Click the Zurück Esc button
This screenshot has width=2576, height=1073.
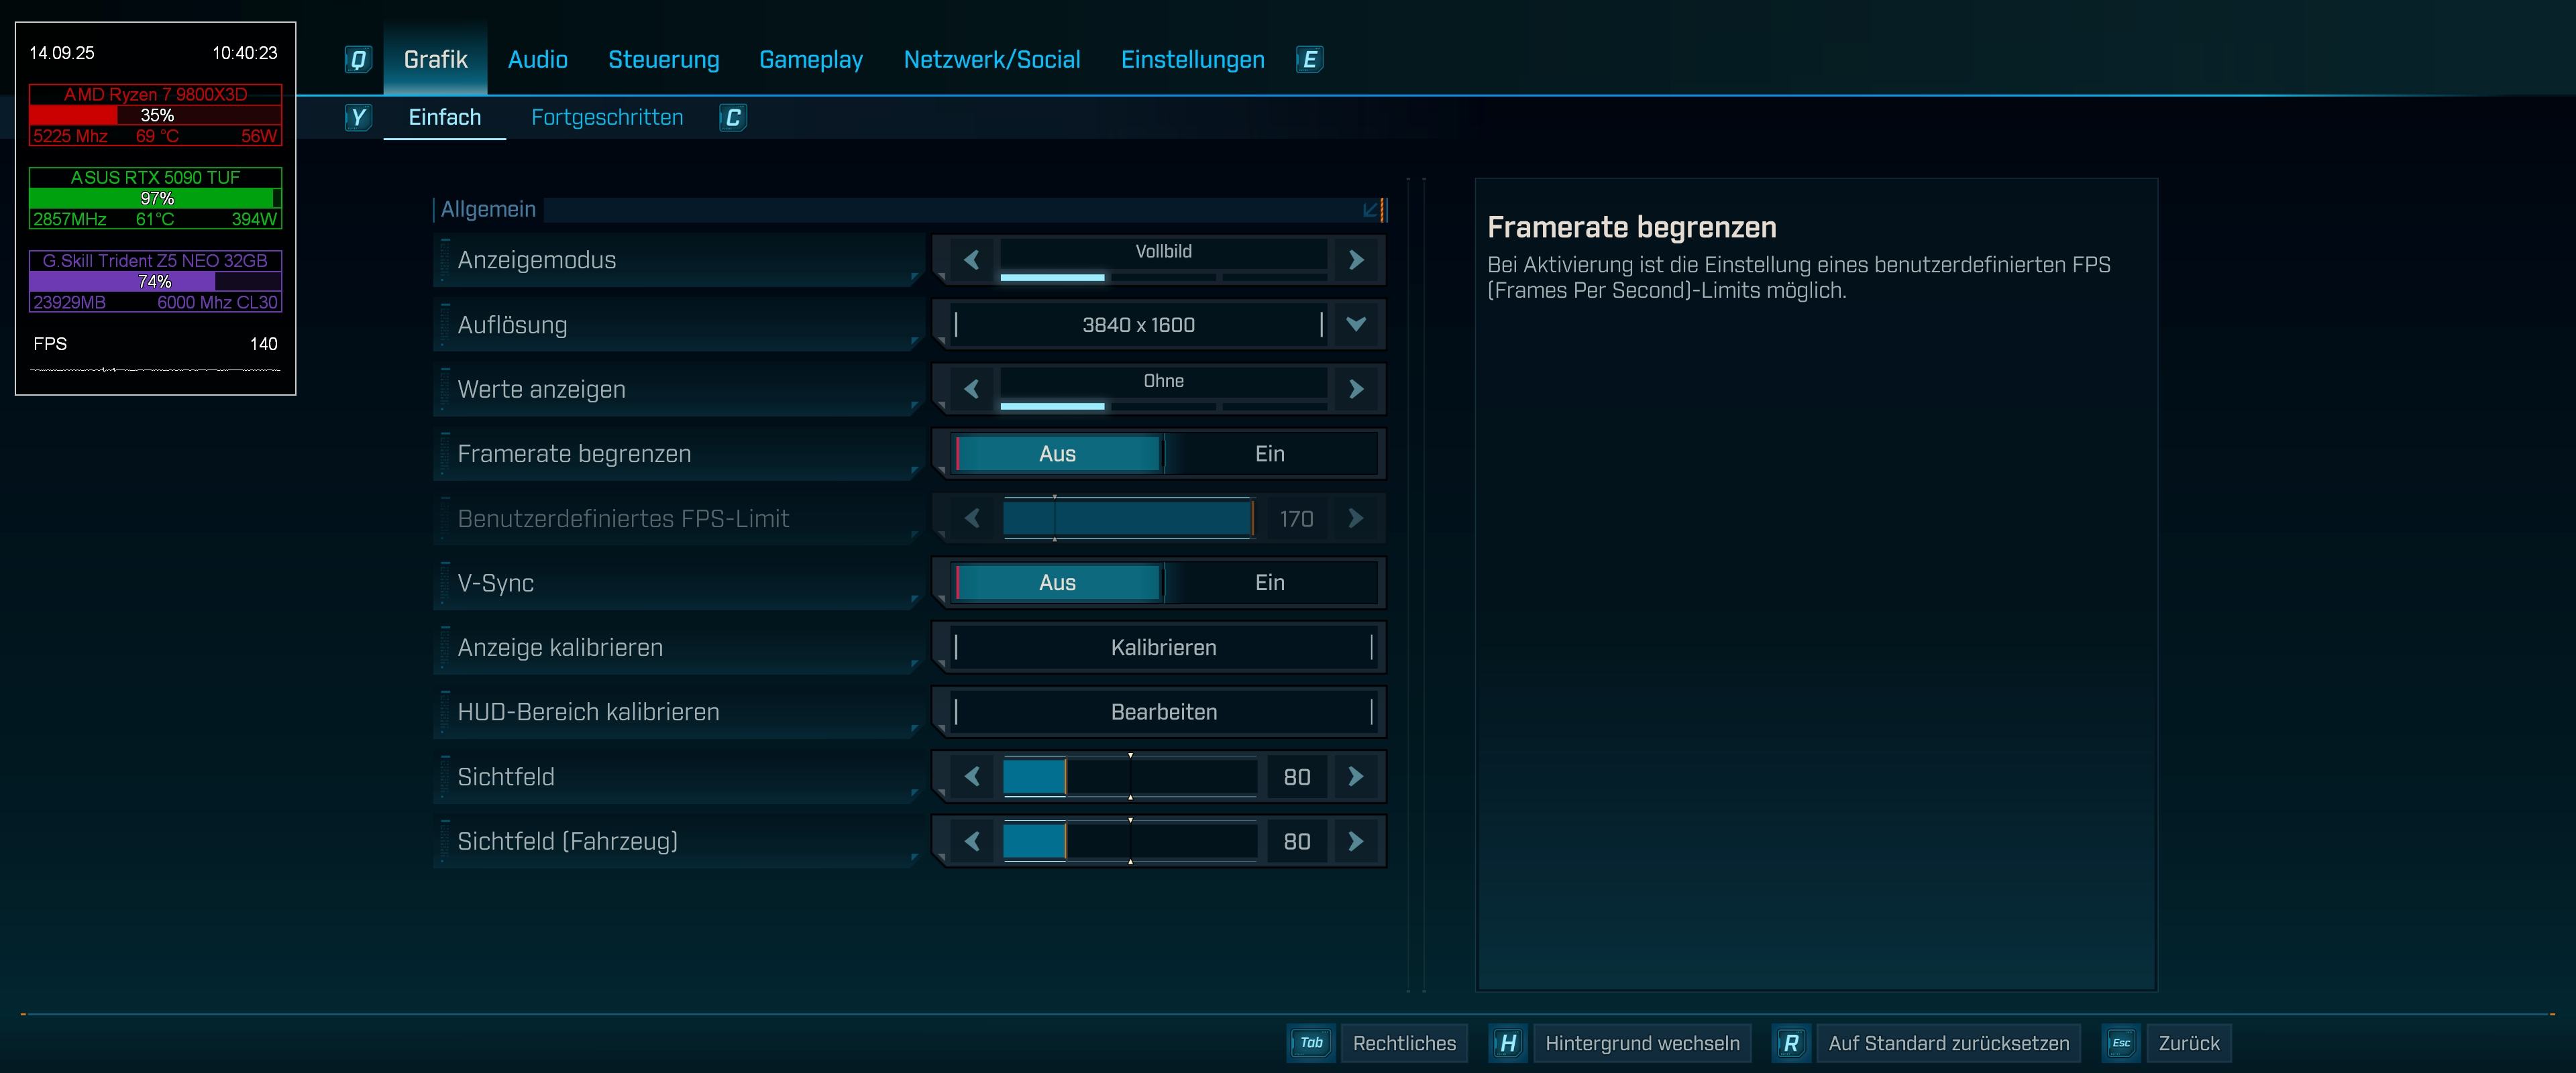click(2188, 1043)
